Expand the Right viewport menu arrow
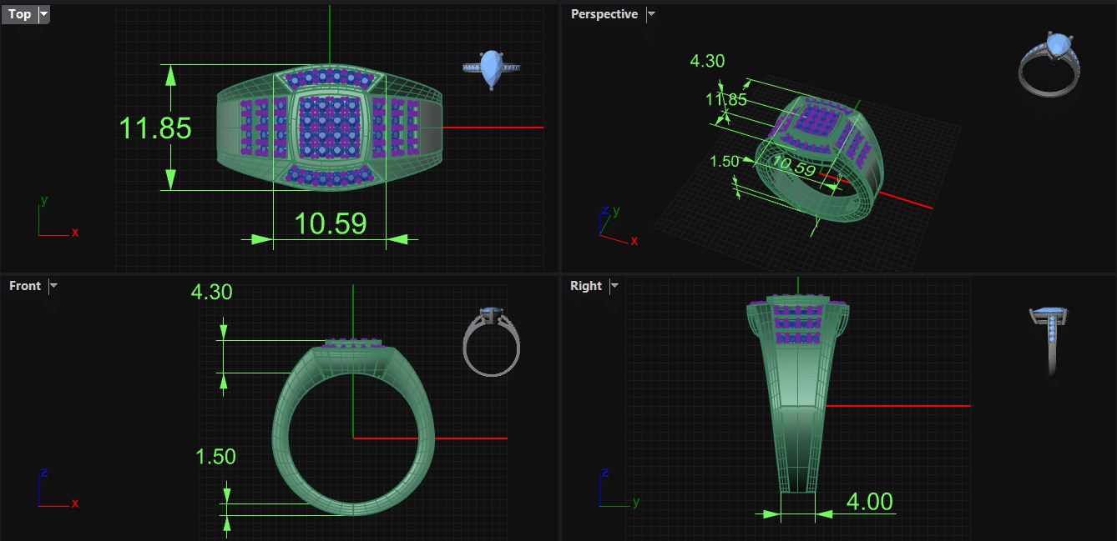This screenshot has height=541, width=1117. (614, 286)
